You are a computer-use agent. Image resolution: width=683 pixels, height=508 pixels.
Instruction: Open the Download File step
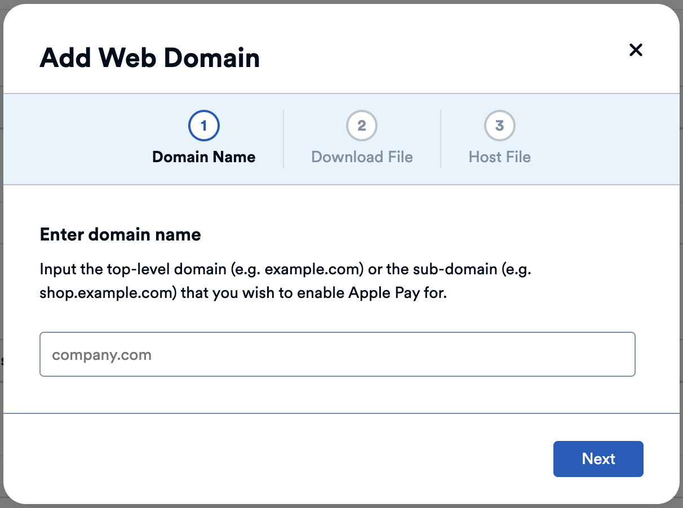click(x=361, y=138)
